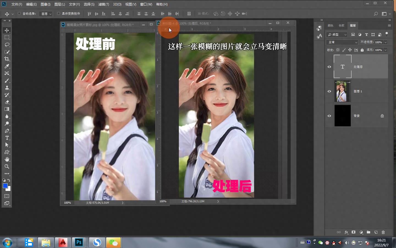Create a new layer group folder
The width and height of the screenshot is (396, 248).
(x=369, y=232)
